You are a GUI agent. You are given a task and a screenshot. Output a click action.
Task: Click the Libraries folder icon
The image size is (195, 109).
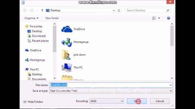tap(67, 78)
